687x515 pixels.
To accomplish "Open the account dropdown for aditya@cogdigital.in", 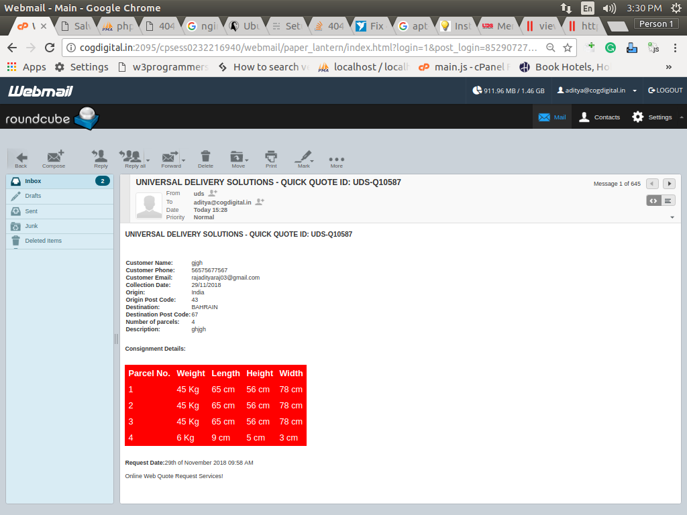I will [x=635, y=91].
